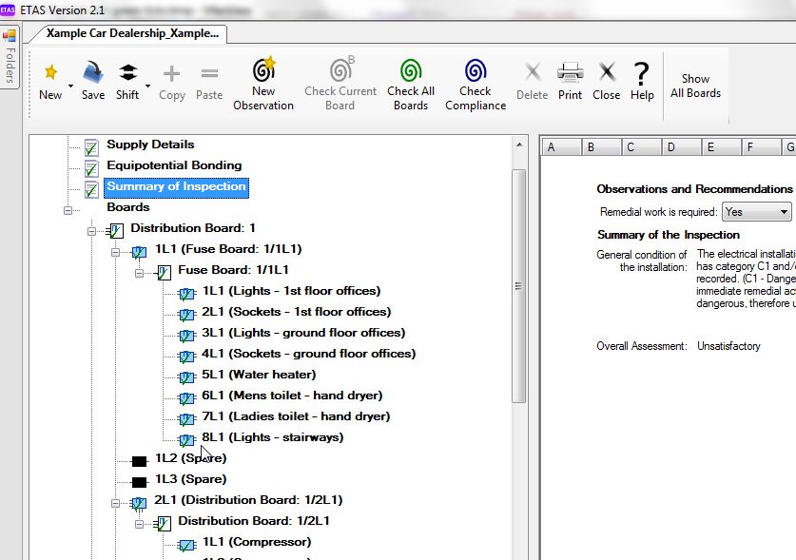Screen dimensions: 796x560
Task: Select Summary of Inspection tree item
Action: click(x=176, y=186)
